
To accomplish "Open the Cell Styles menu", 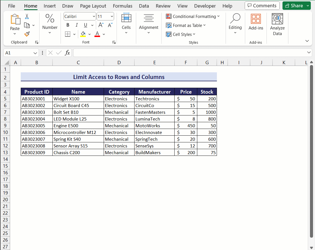I will [x=180, y=34].
